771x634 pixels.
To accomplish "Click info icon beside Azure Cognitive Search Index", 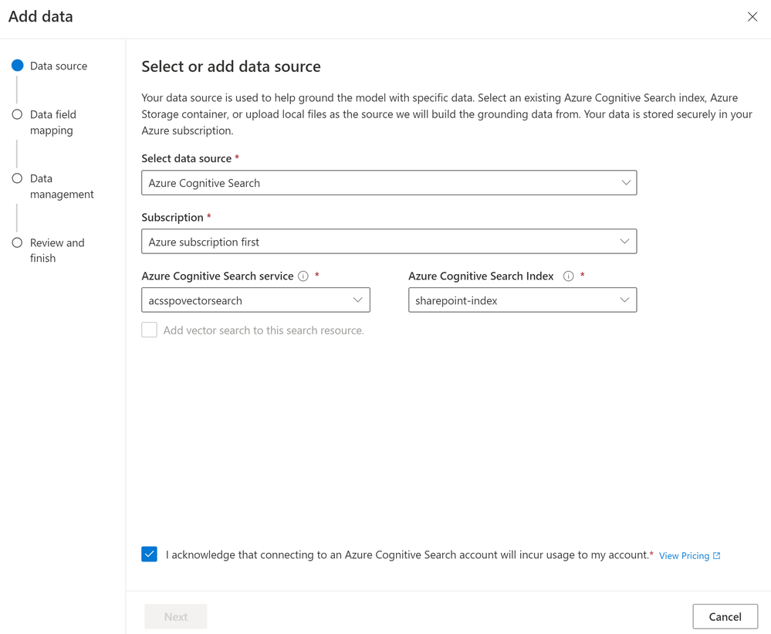I will click(569, 276).
